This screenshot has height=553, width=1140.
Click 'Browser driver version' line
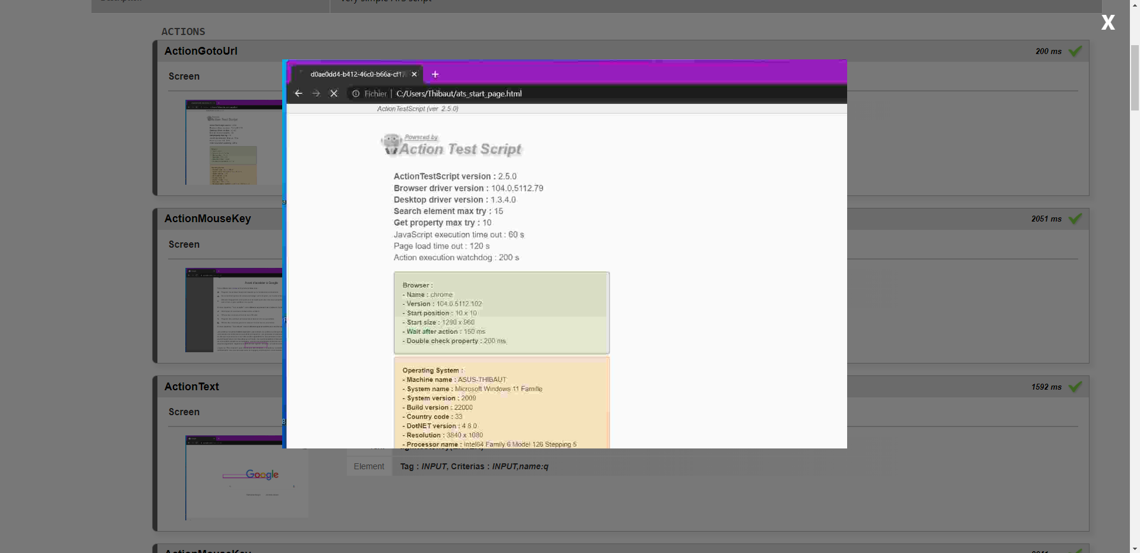(x=468, y=188)
